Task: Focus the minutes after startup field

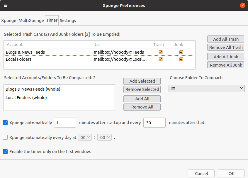Action: click(65, 123)
